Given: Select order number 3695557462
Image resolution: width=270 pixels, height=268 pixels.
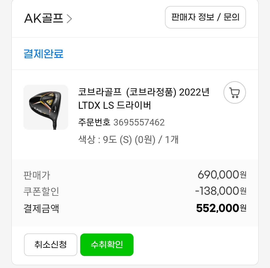Looking at the screenshot, I should [x=139, y=122].
